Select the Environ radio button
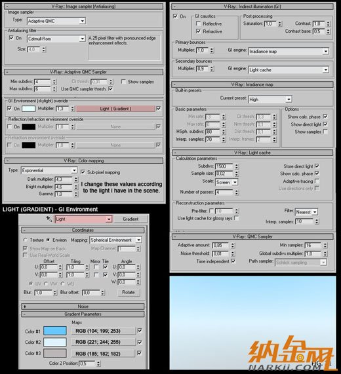341x374 pixels. pos(49,240)
